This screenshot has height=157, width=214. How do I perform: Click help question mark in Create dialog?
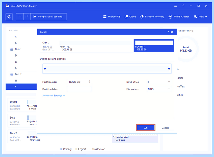pos(168,32)
